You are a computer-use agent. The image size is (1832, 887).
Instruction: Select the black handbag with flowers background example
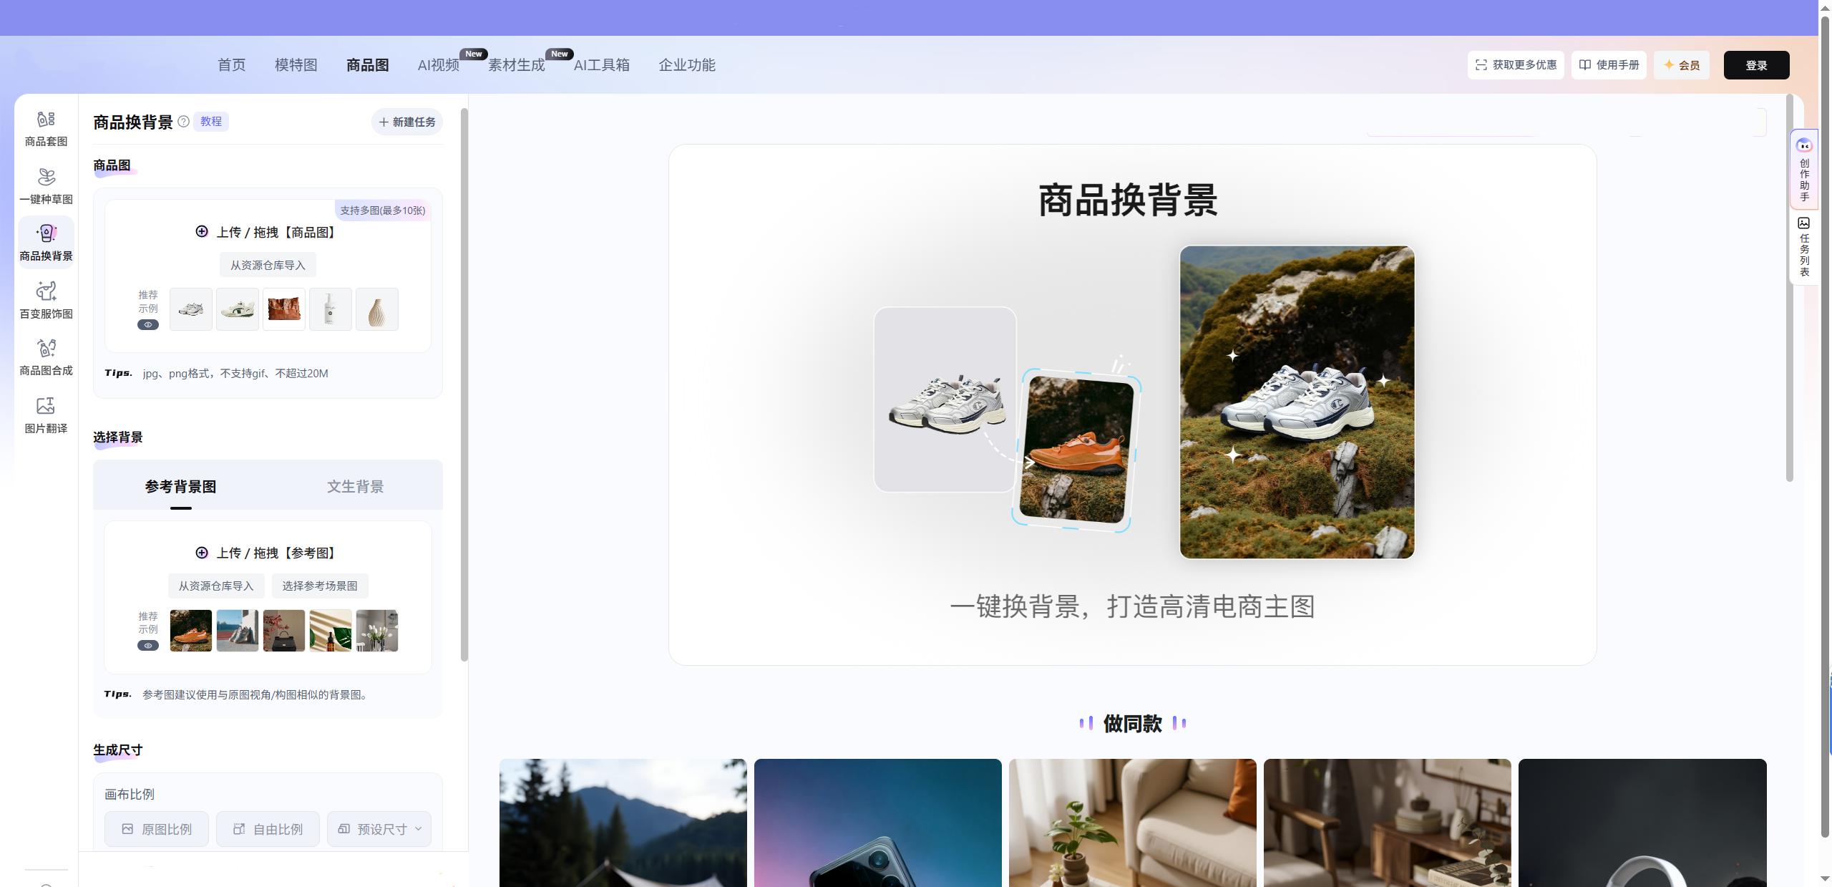point(284,631)
